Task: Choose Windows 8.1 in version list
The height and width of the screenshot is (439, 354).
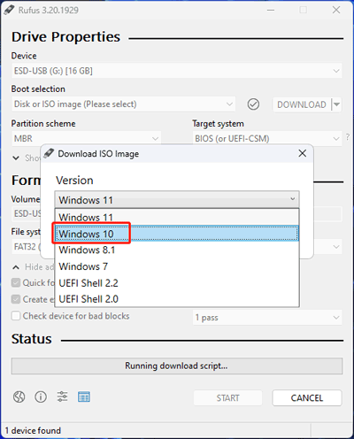Action: pos(177,250)
